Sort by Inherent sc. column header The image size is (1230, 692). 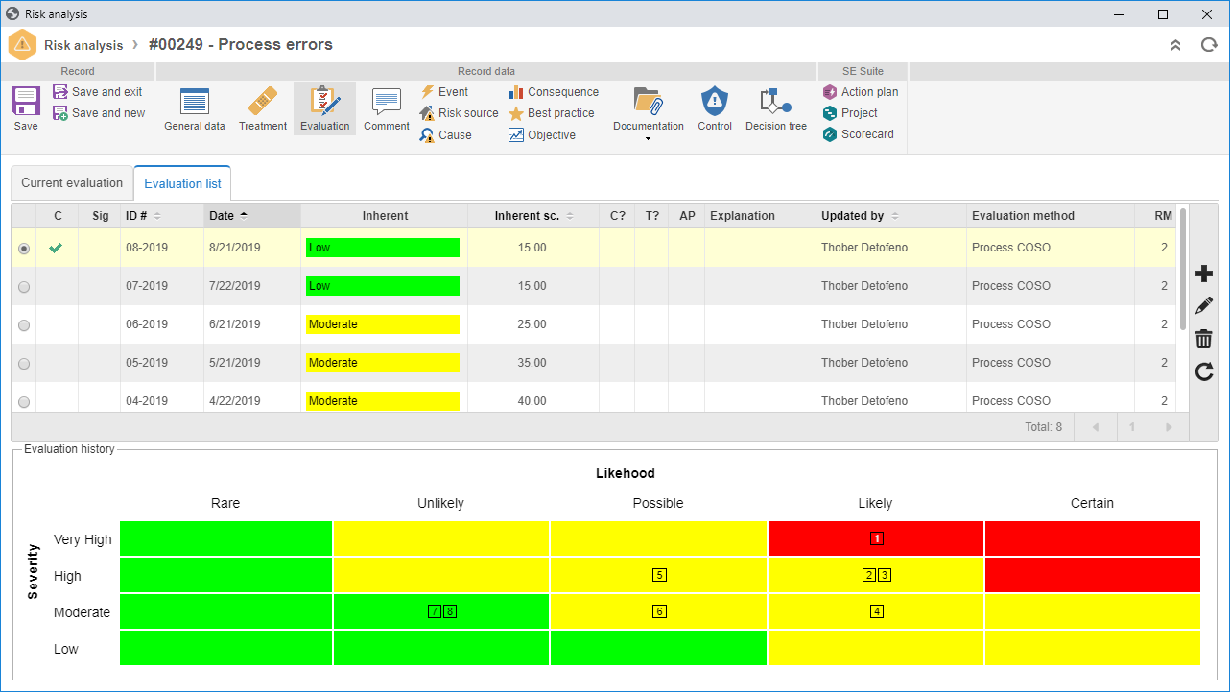[x=533, y=216]
